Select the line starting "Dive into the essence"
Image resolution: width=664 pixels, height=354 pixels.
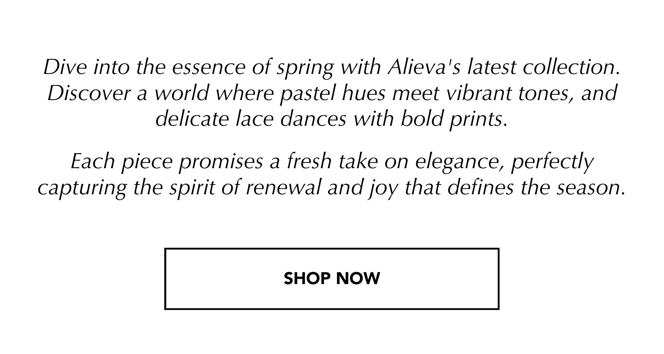tap(332, 68)
